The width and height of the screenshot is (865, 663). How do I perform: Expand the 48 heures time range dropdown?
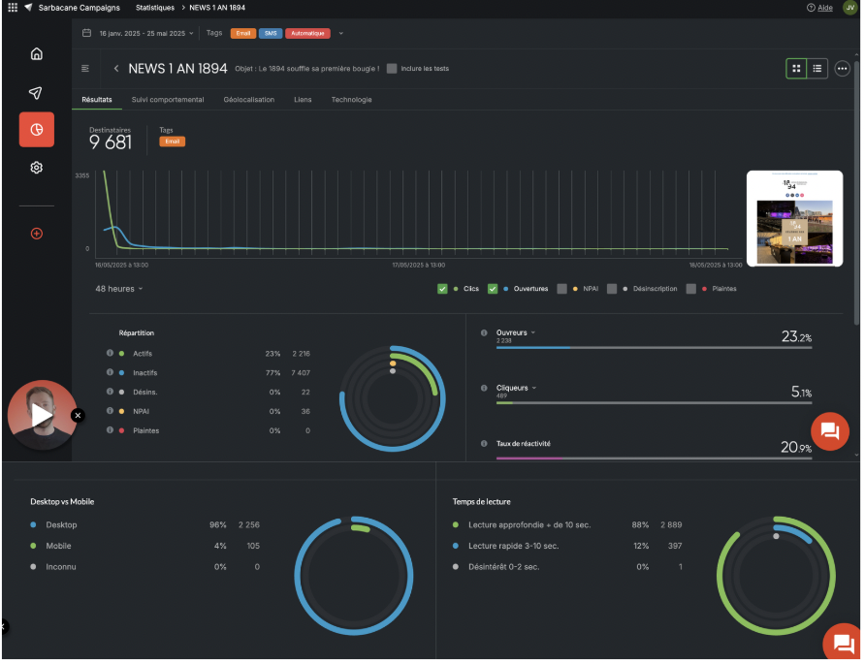coord(118,289)
